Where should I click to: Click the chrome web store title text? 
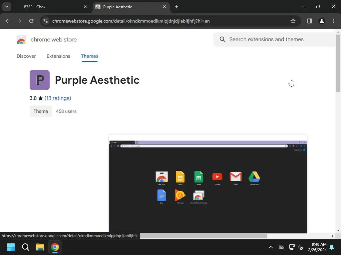[54, 40]
